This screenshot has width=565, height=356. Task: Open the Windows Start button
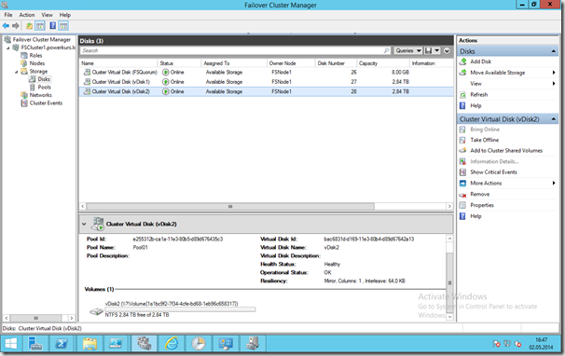[x=11, y=344]
